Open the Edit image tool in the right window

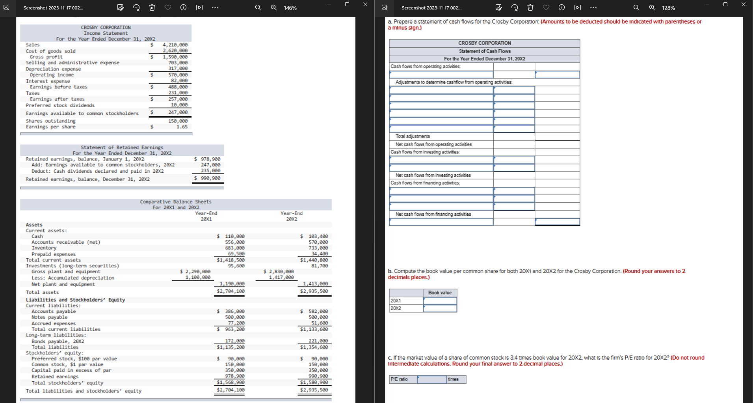click(x=499, y=7)
